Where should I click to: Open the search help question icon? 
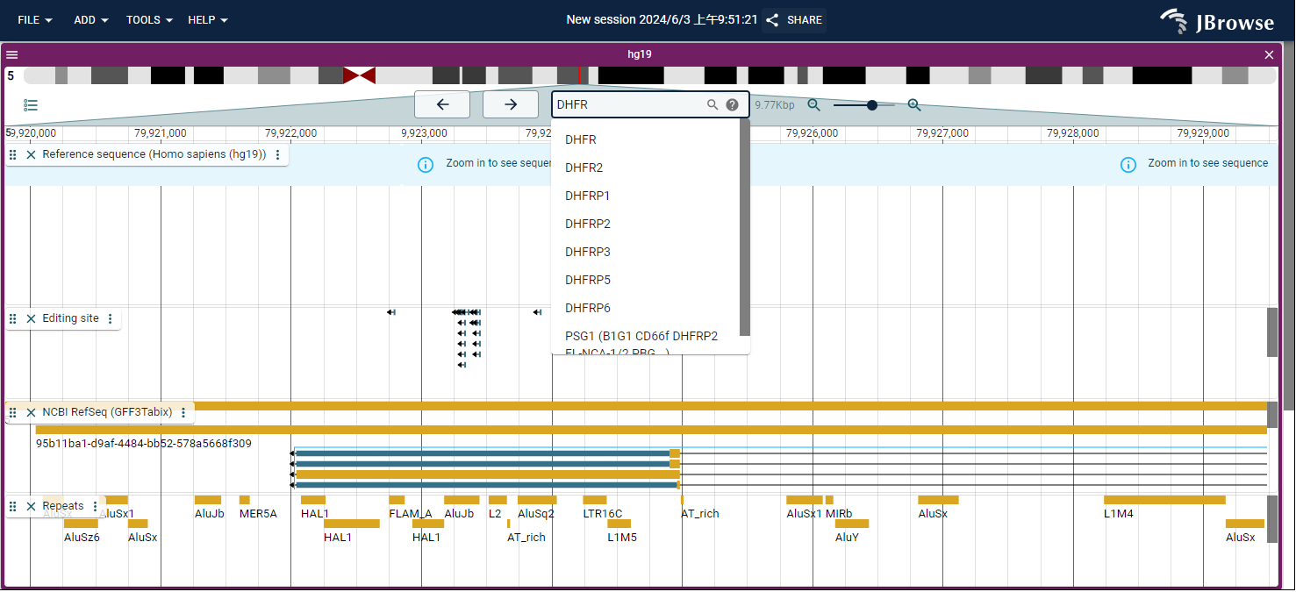point(733,105)
